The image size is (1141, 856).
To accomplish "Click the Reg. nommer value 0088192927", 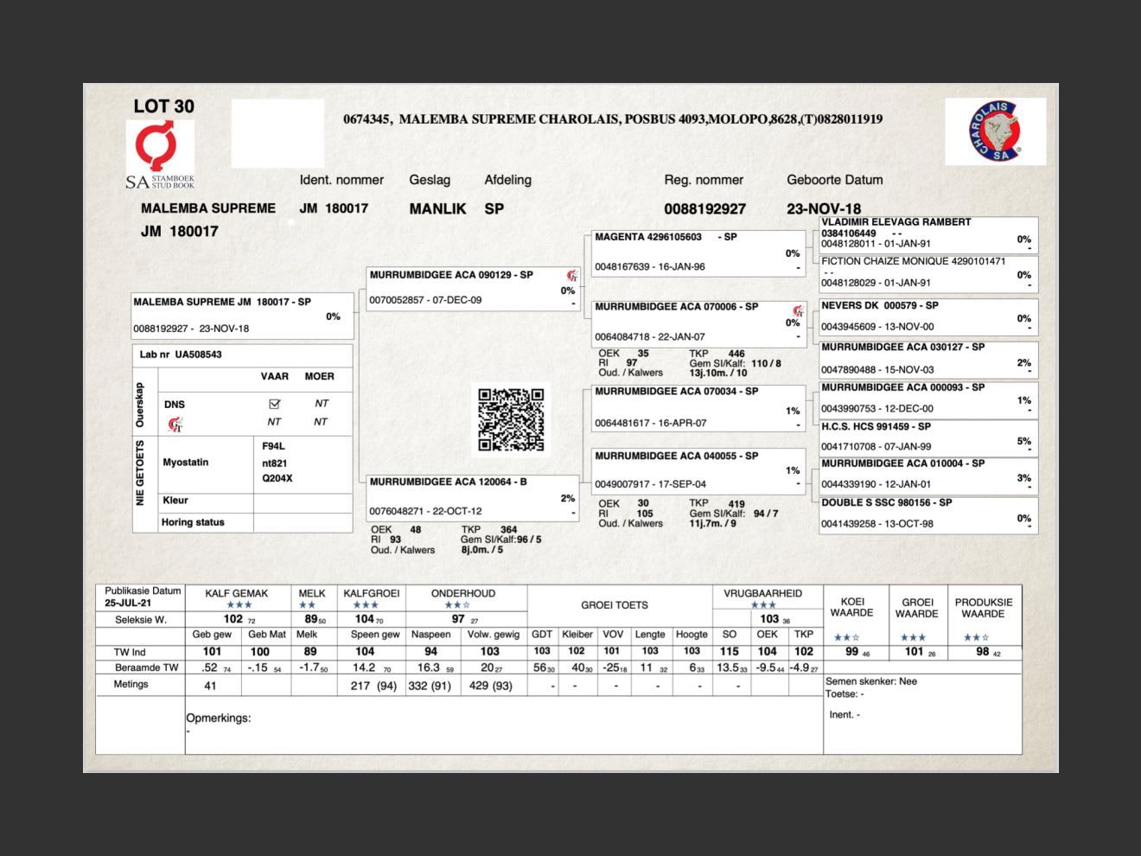I will pos(704,208).
